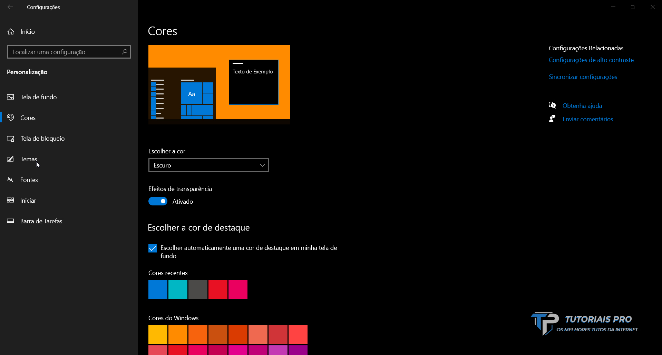
Task: Select Cores in the Personalização menu
Action: point(28,118)
